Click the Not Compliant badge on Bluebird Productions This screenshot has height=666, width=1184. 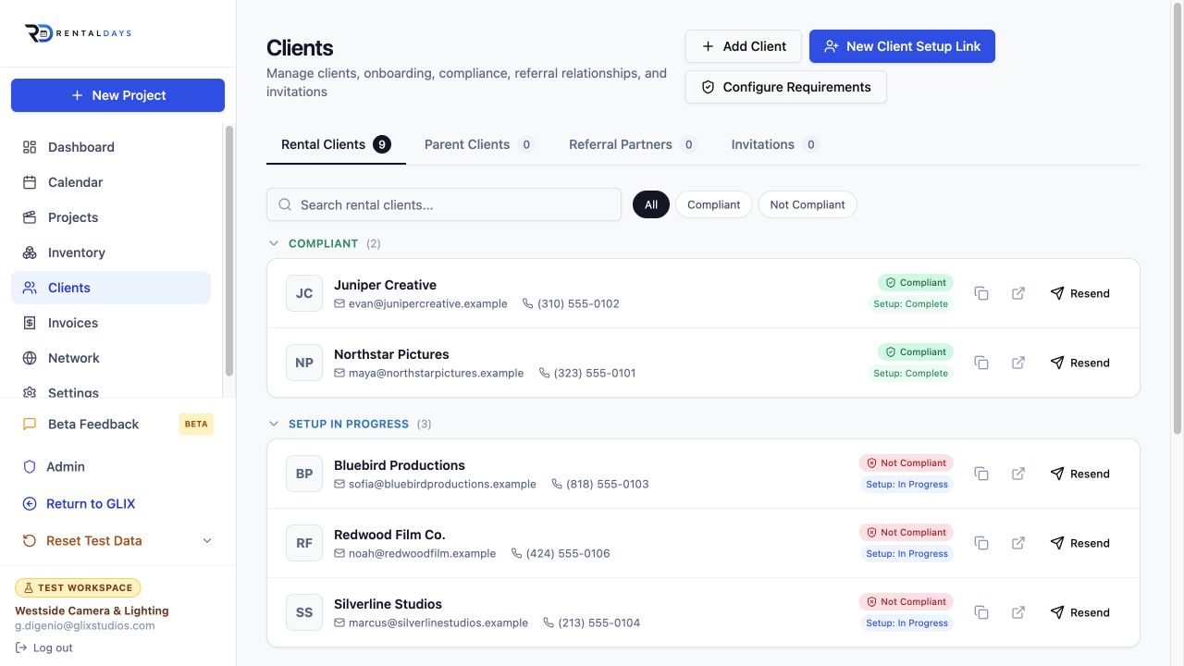click(906, 463)
